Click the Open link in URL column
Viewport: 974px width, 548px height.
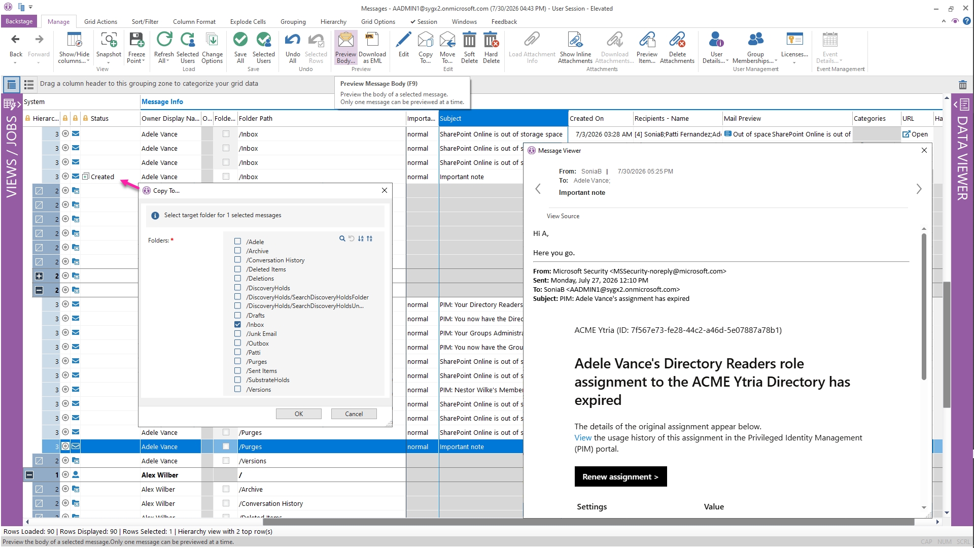[x=916, y=134]
